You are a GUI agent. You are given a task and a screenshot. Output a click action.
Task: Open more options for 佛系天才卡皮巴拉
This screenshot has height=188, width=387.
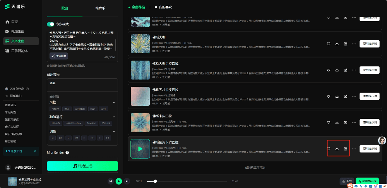[x=354, y=96]
